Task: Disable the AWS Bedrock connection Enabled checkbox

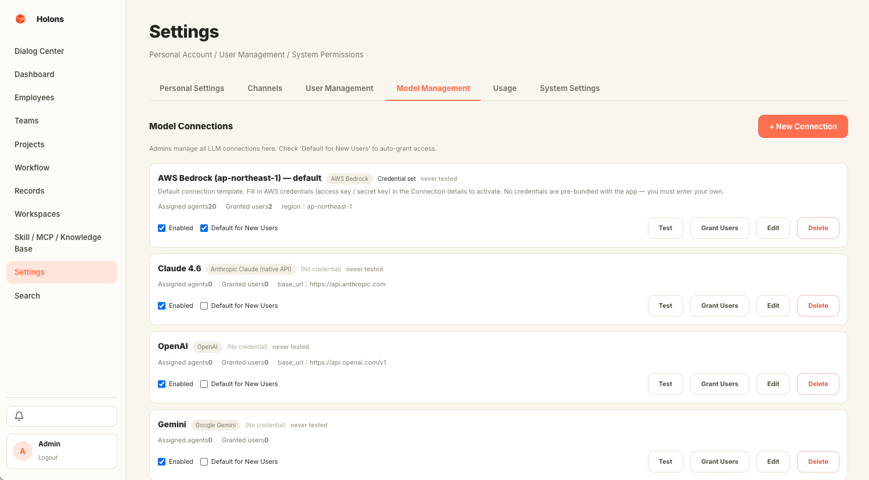Action: 162,228
